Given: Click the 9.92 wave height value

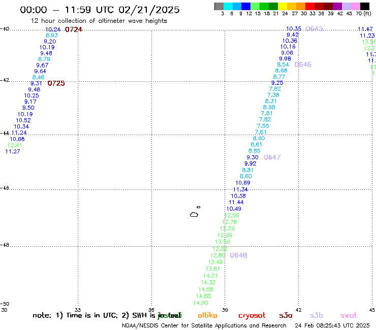Looking at the screenshot, I should tap(250, 163).
